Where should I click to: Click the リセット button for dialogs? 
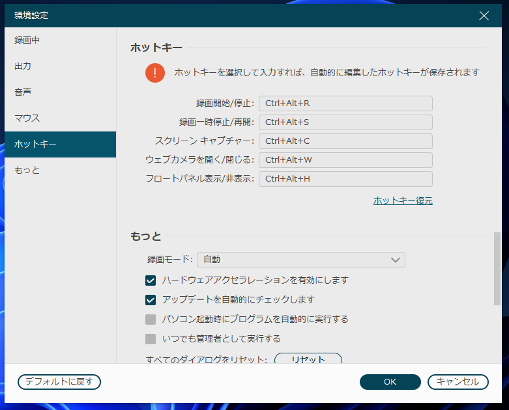click(x=308, y=359)
